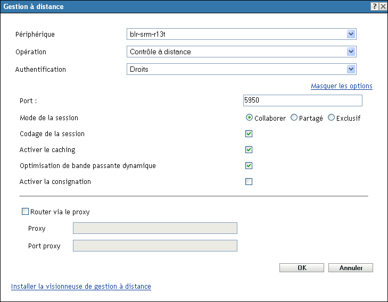
Task: Click the Port proxy field
Action: click(155, 246)
